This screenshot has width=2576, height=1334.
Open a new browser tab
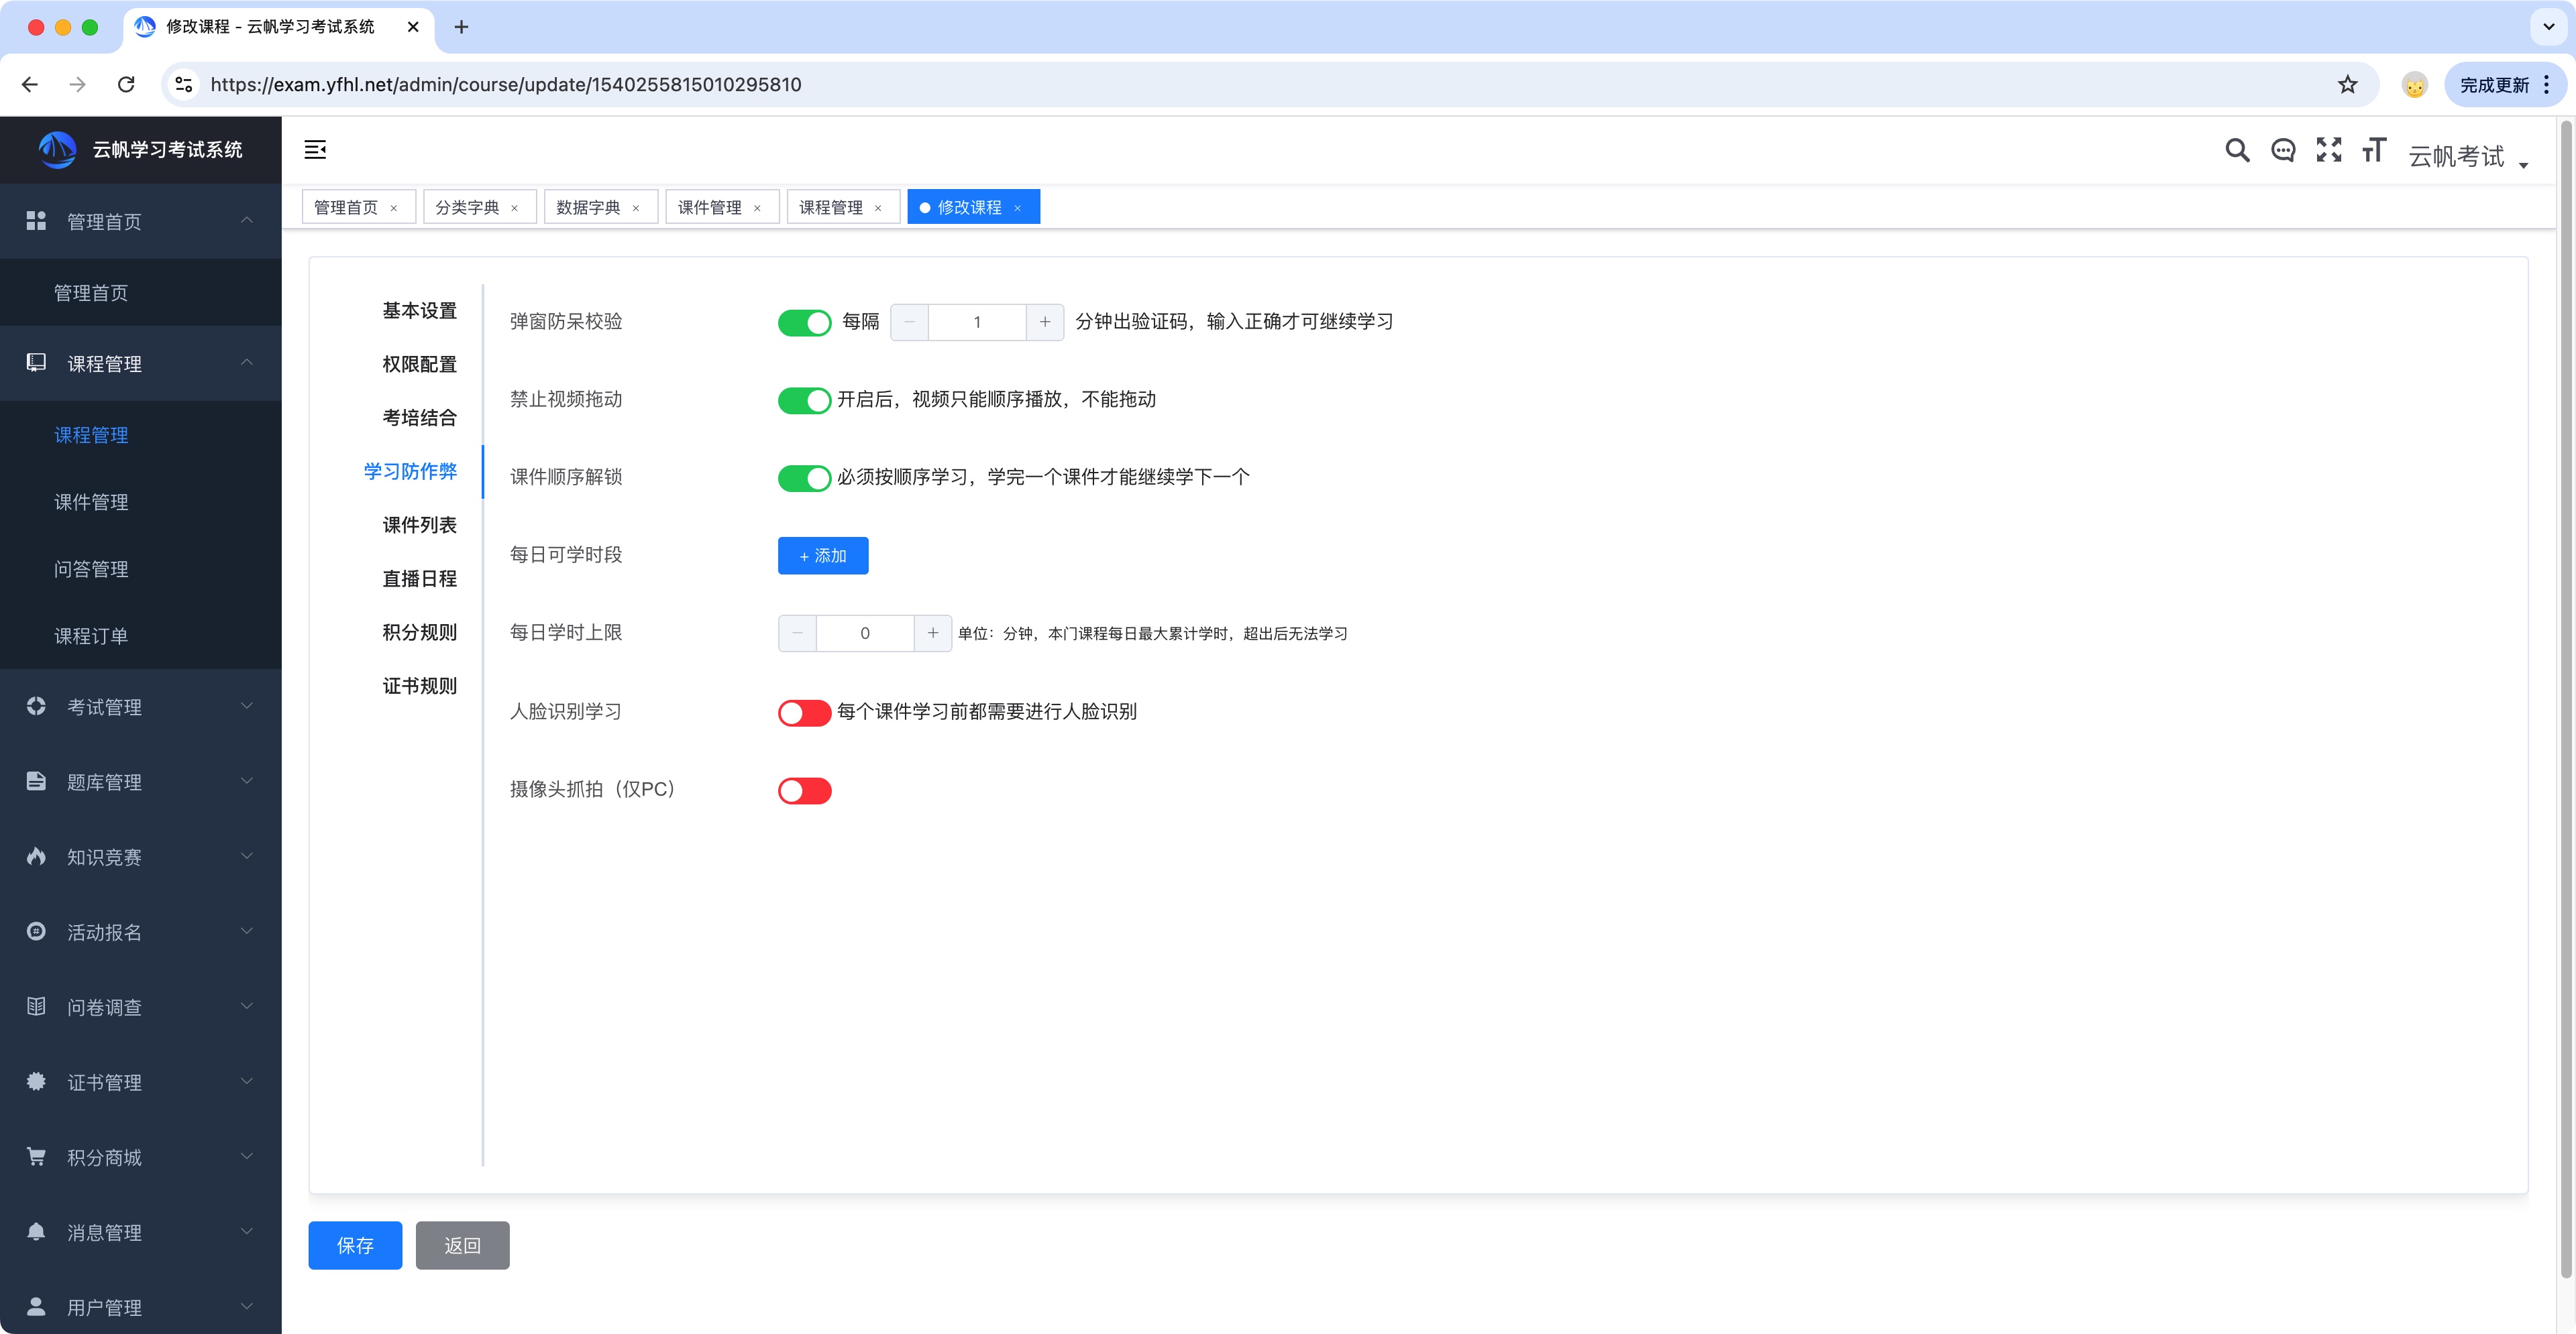[461, 27]
